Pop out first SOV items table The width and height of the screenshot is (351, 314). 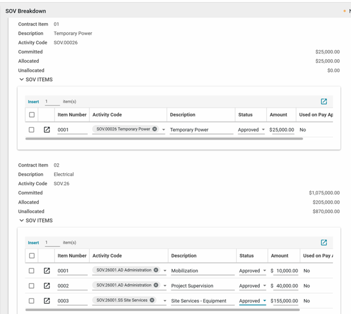323,102
